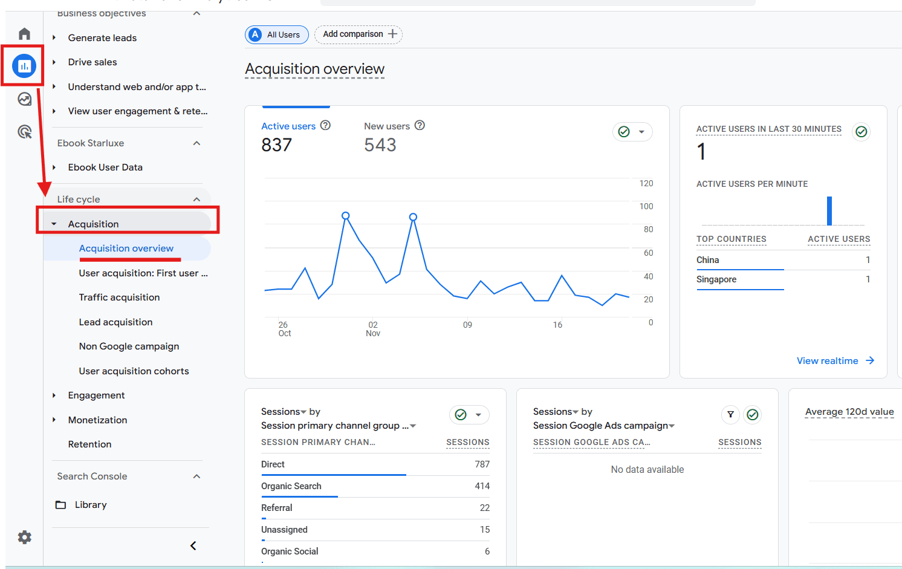
Task: Click the filter icon on the Google Ads card
Action: pos(730,415)
